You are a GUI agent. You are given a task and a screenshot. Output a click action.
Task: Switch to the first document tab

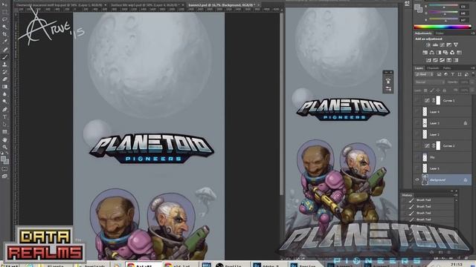[61, 5]
